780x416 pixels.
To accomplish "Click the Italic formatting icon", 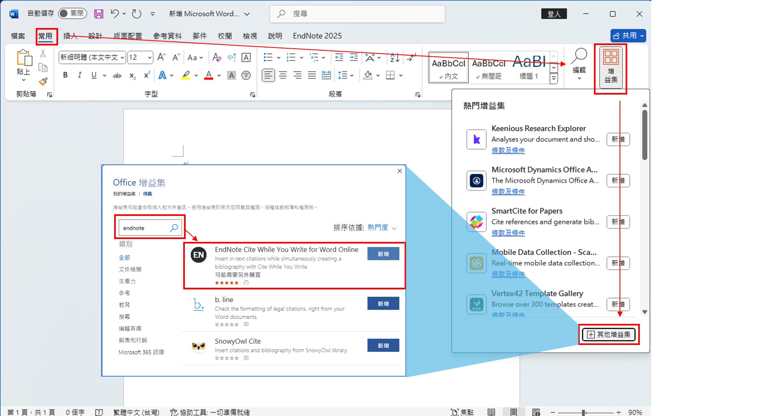I will click(x=80, y=75).
